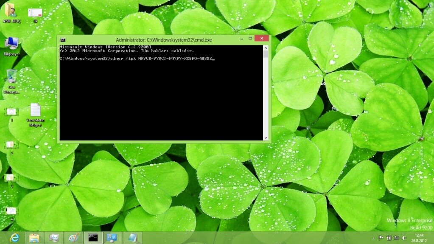Click the cmd system menu icon in title bar

tap(63, 40)
